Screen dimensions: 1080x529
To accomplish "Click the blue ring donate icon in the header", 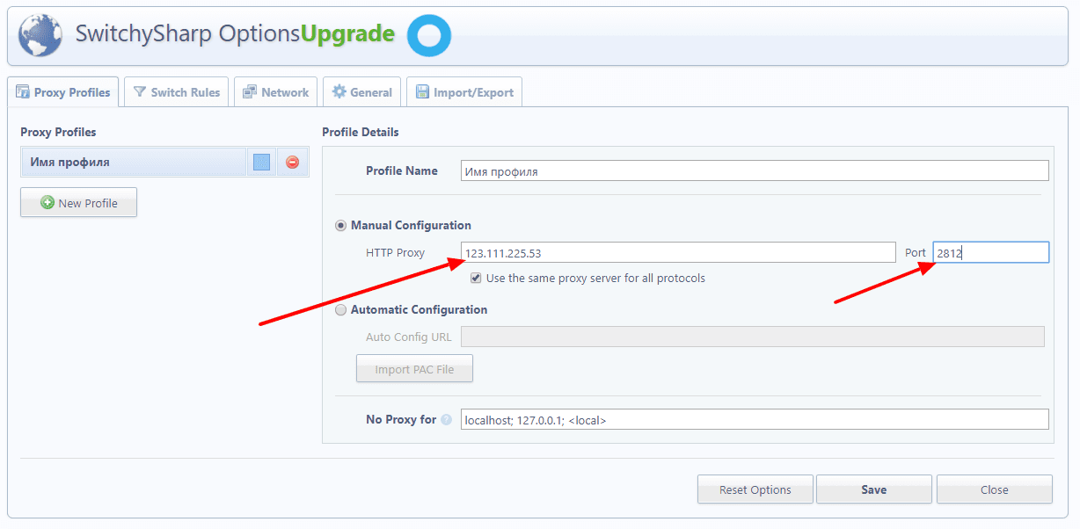I will pos(430,35).
